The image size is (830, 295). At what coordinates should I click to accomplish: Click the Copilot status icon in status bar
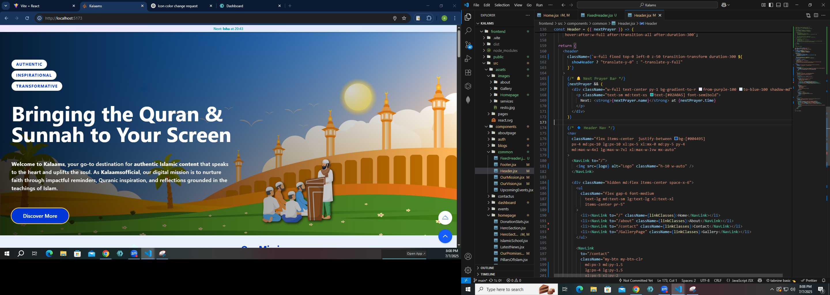(760, 281)
